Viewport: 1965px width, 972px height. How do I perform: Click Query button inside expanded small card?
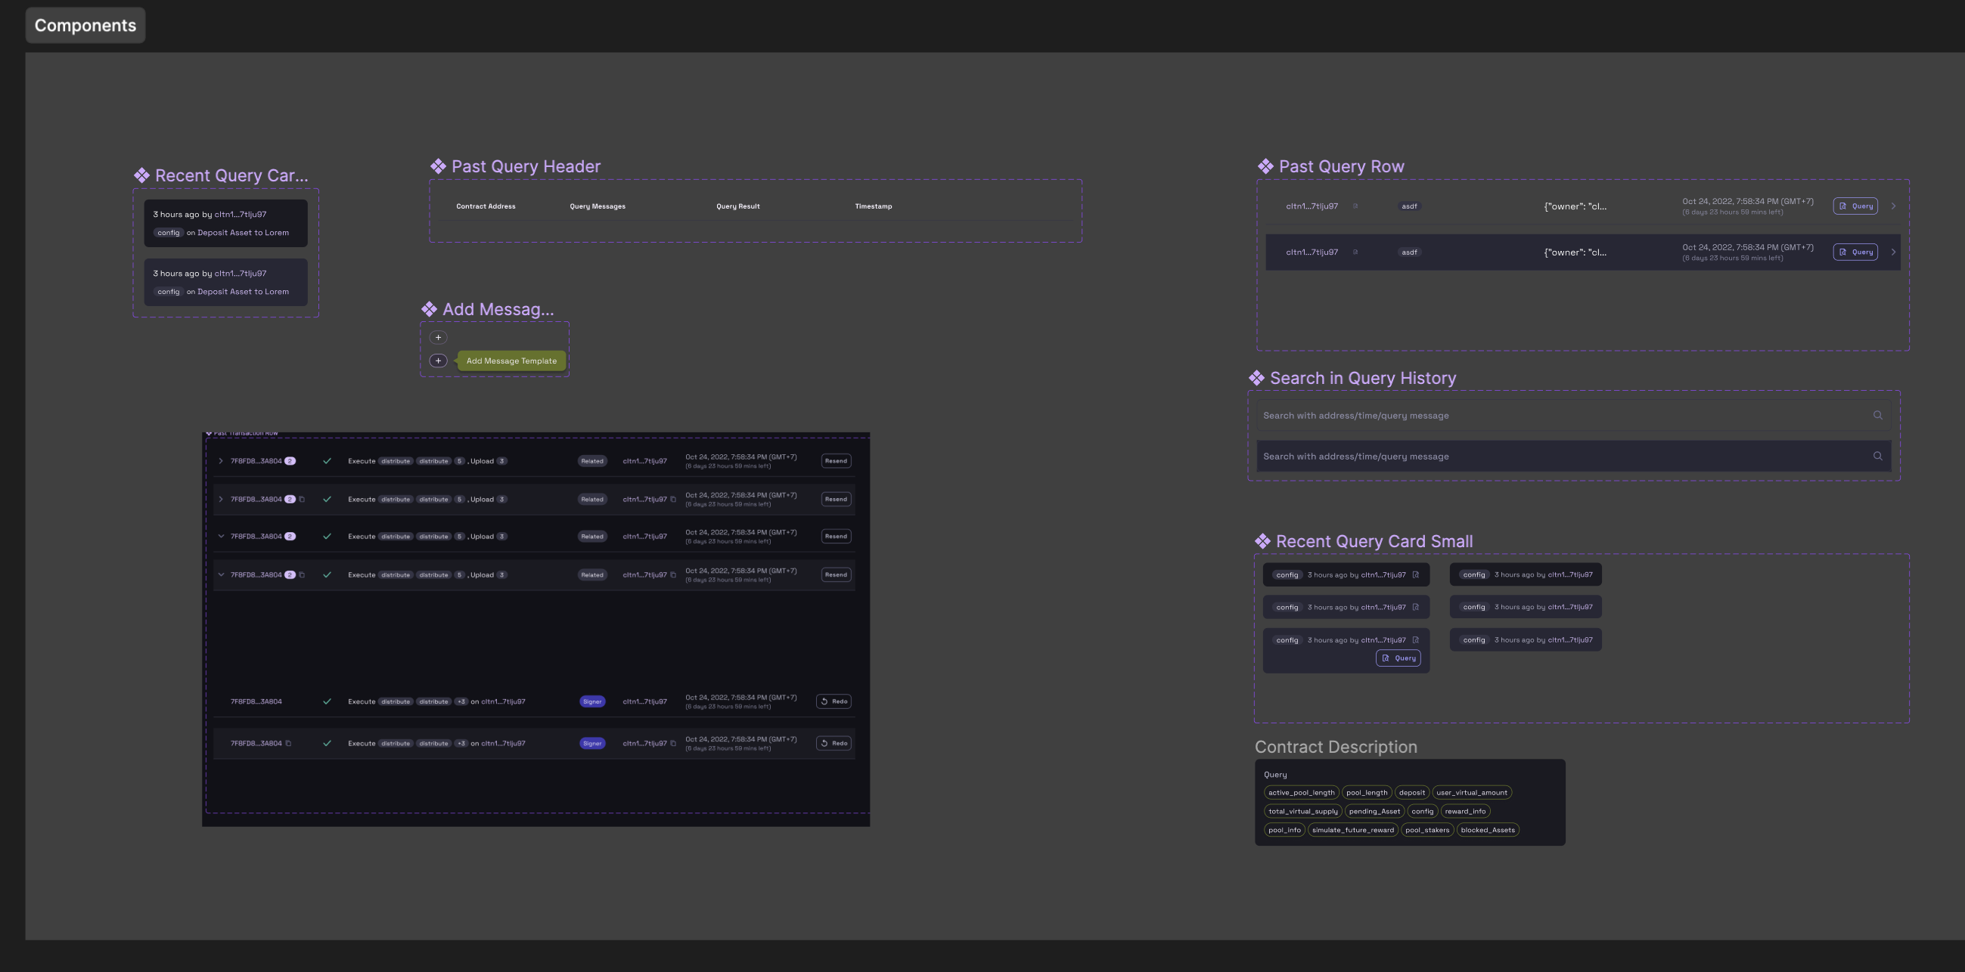[x=1398, y=658]
